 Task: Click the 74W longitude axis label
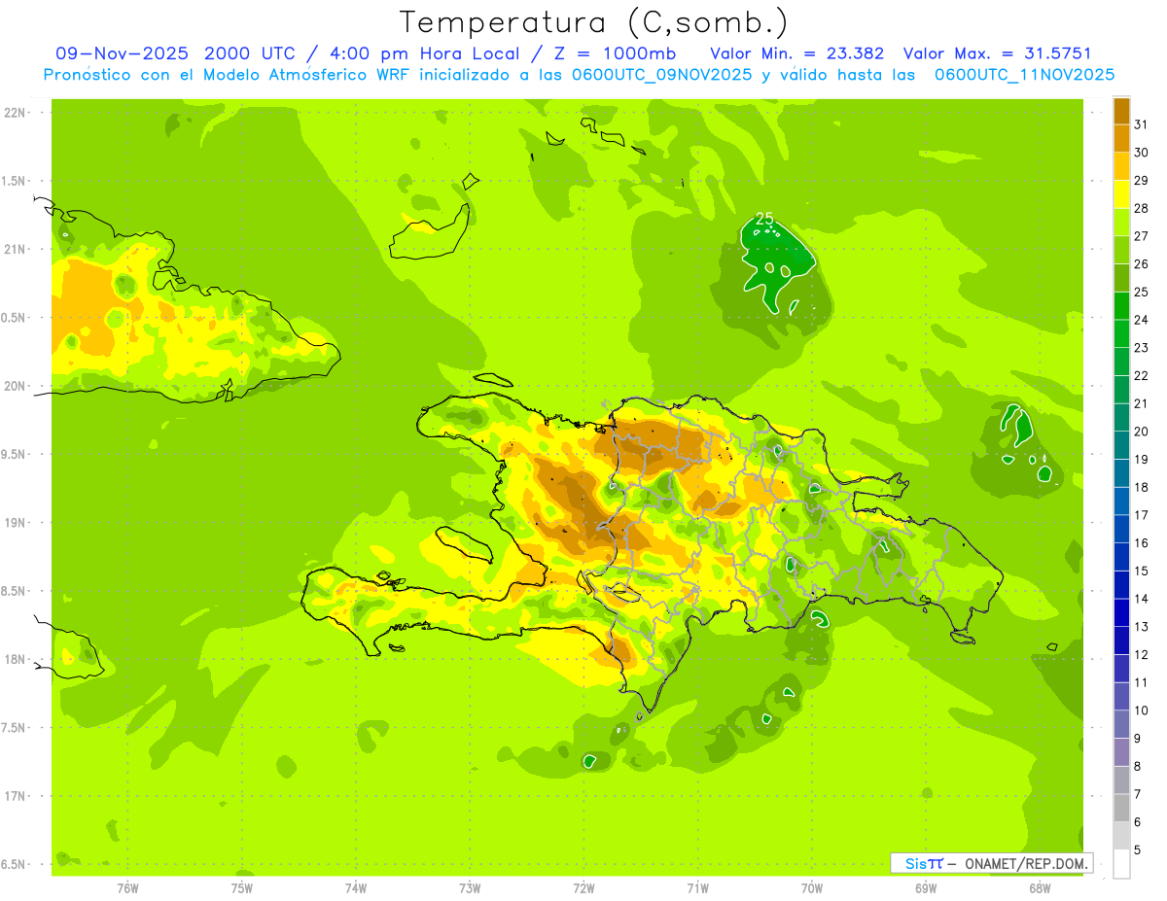[356, 888]
